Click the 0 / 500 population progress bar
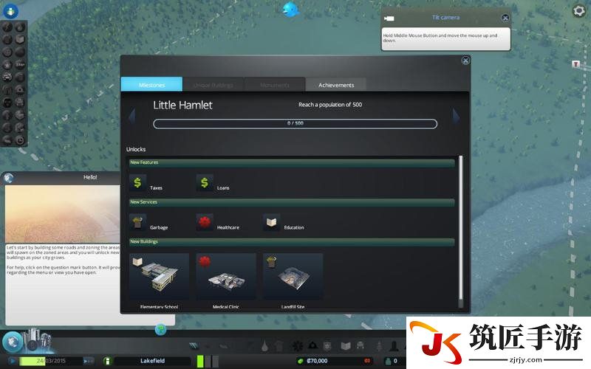 (x=295, y=123)
